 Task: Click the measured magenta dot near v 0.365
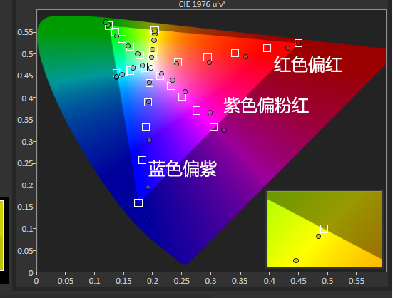click(210, 113)
